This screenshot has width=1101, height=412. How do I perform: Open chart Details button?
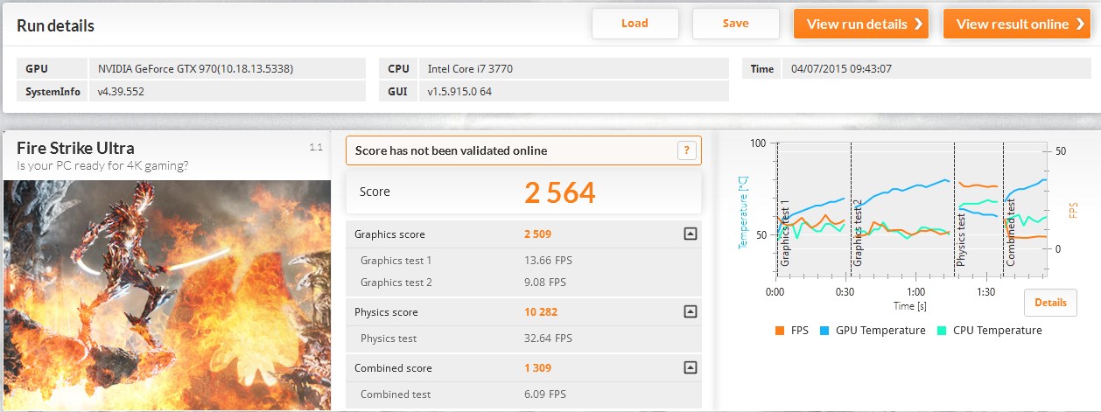pyautogui.click(x=1050, y=303)
